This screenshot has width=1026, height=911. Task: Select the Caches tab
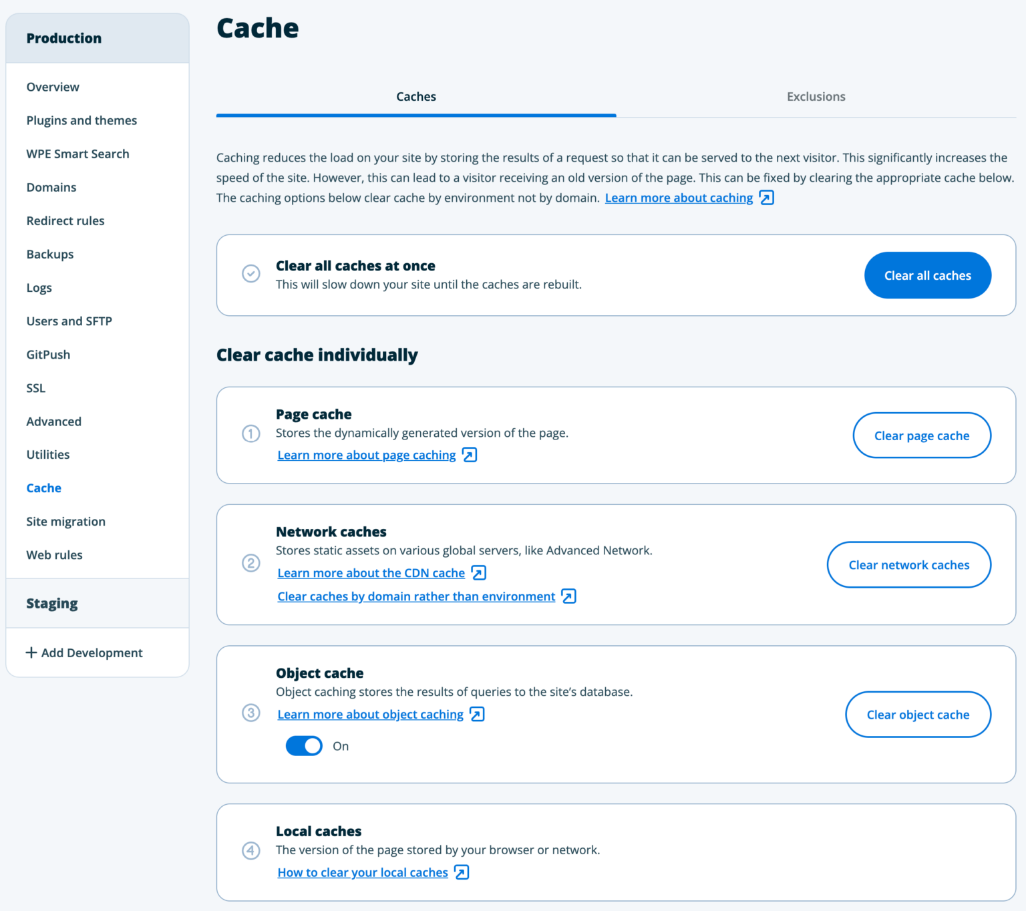coord(415,96)
